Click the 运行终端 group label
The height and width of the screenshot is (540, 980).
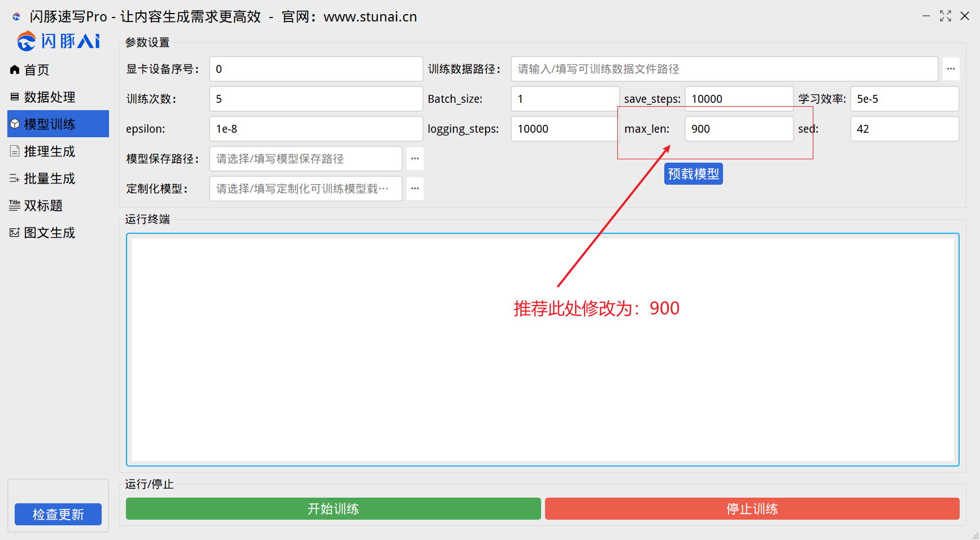(x=147, y=219)
